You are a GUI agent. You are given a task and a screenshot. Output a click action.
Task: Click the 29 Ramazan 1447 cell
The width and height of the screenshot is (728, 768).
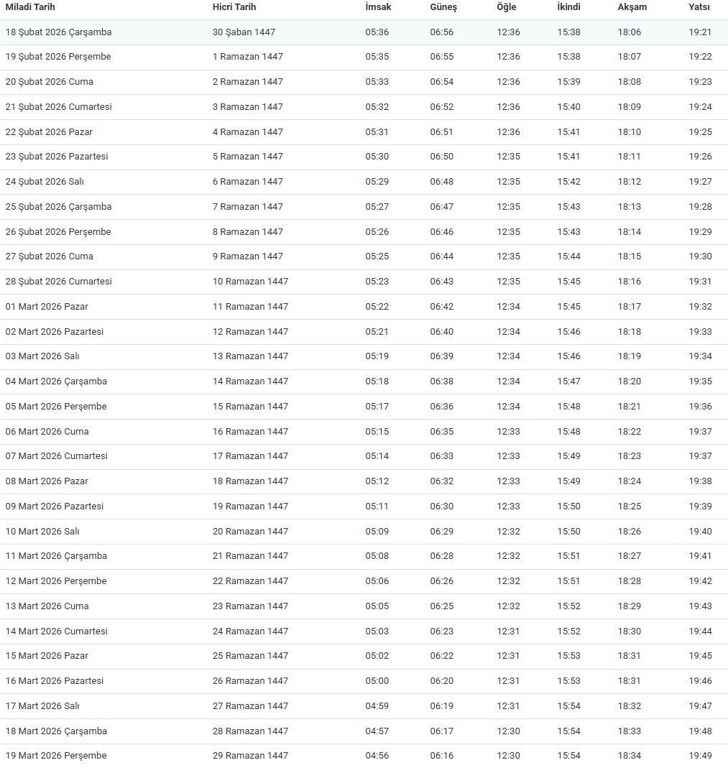[250, 756]
